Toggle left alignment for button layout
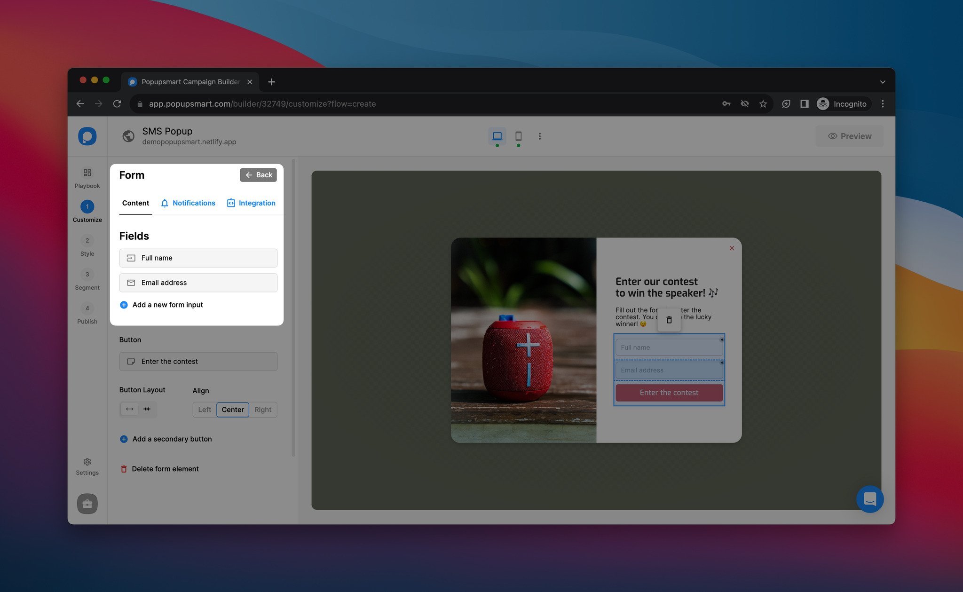This screenshot has height=592, width=963. (x=204, y=409)
